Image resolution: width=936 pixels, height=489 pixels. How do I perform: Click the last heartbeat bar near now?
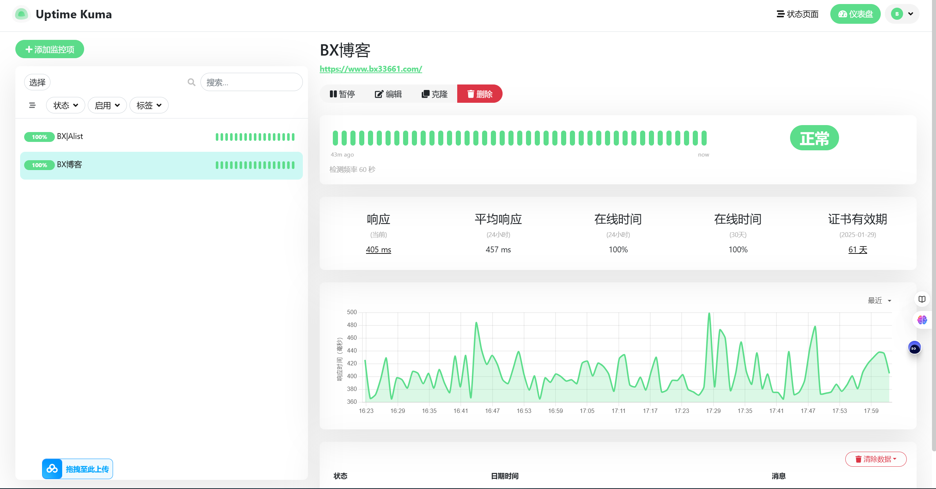[x=704, y=138]
